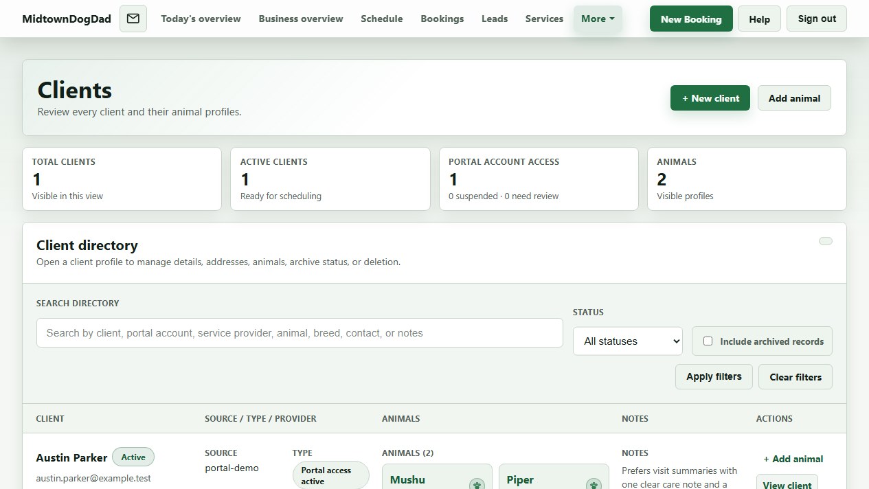Open the Bookings section
This screenshot has height=489, width=869.
coord(442,19)
